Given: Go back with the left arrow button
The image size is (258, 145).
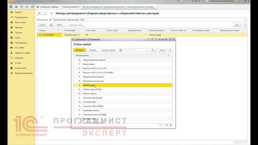Looking at the screenshot, I should [x=40, y=13].
